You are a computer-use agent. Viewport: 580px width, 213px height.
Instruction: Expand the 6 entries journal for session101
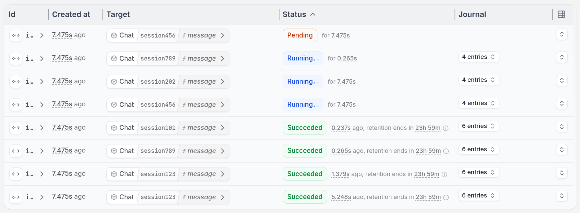coord(478,126)
